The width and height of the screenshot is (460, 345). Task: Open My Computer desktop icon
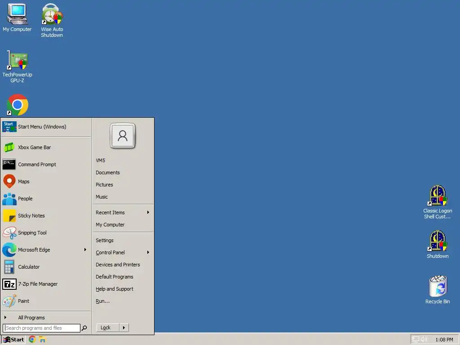tap(17, 17)
